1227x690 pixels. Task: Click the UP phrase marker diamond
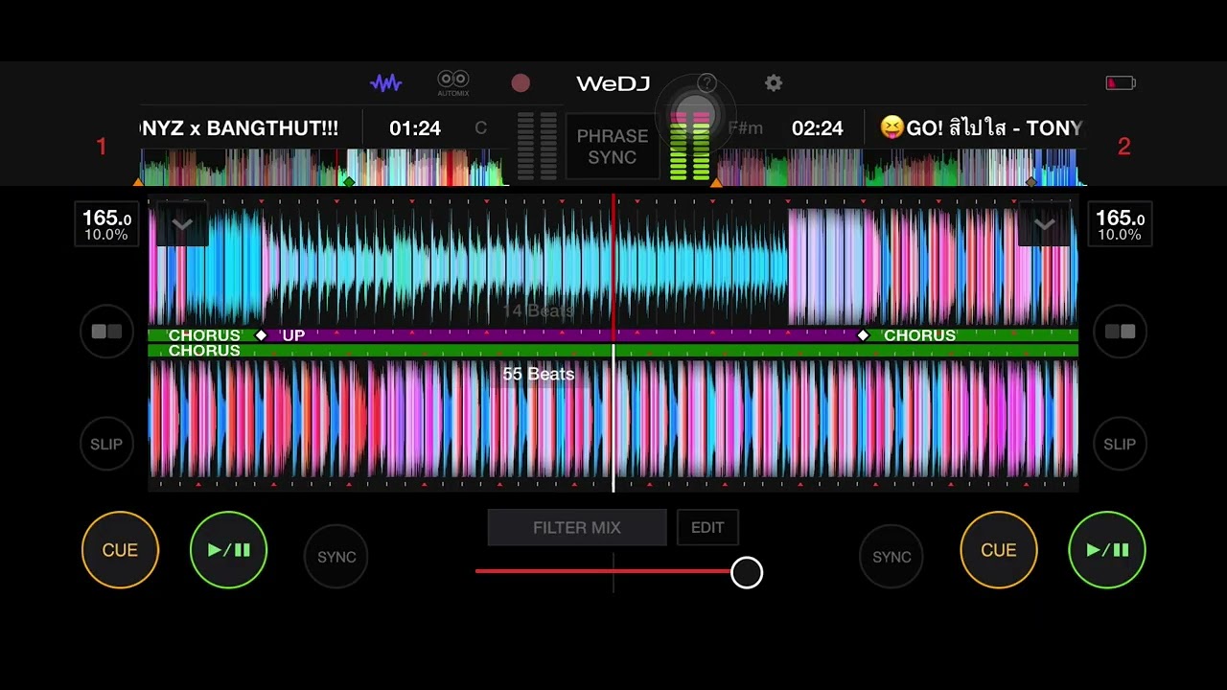(x=261, y=335)
